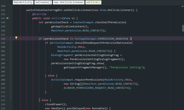Click the else keyword on line 207
The height and width of the screenshot is (110, 184).
click(x=51, y=76)
